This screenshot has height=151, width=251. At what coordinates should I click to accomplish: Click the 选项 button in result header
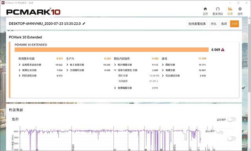click(x=224, y=24)
